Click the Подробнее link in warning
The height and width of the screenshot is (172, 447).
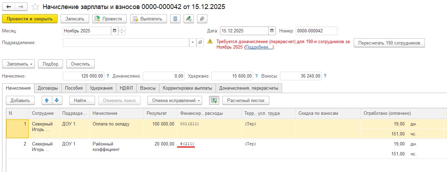(x=258, y=47)
